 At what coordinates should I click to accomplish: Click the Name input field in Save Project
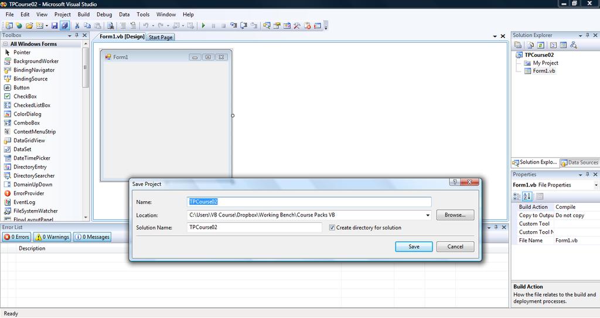point(309,202)
